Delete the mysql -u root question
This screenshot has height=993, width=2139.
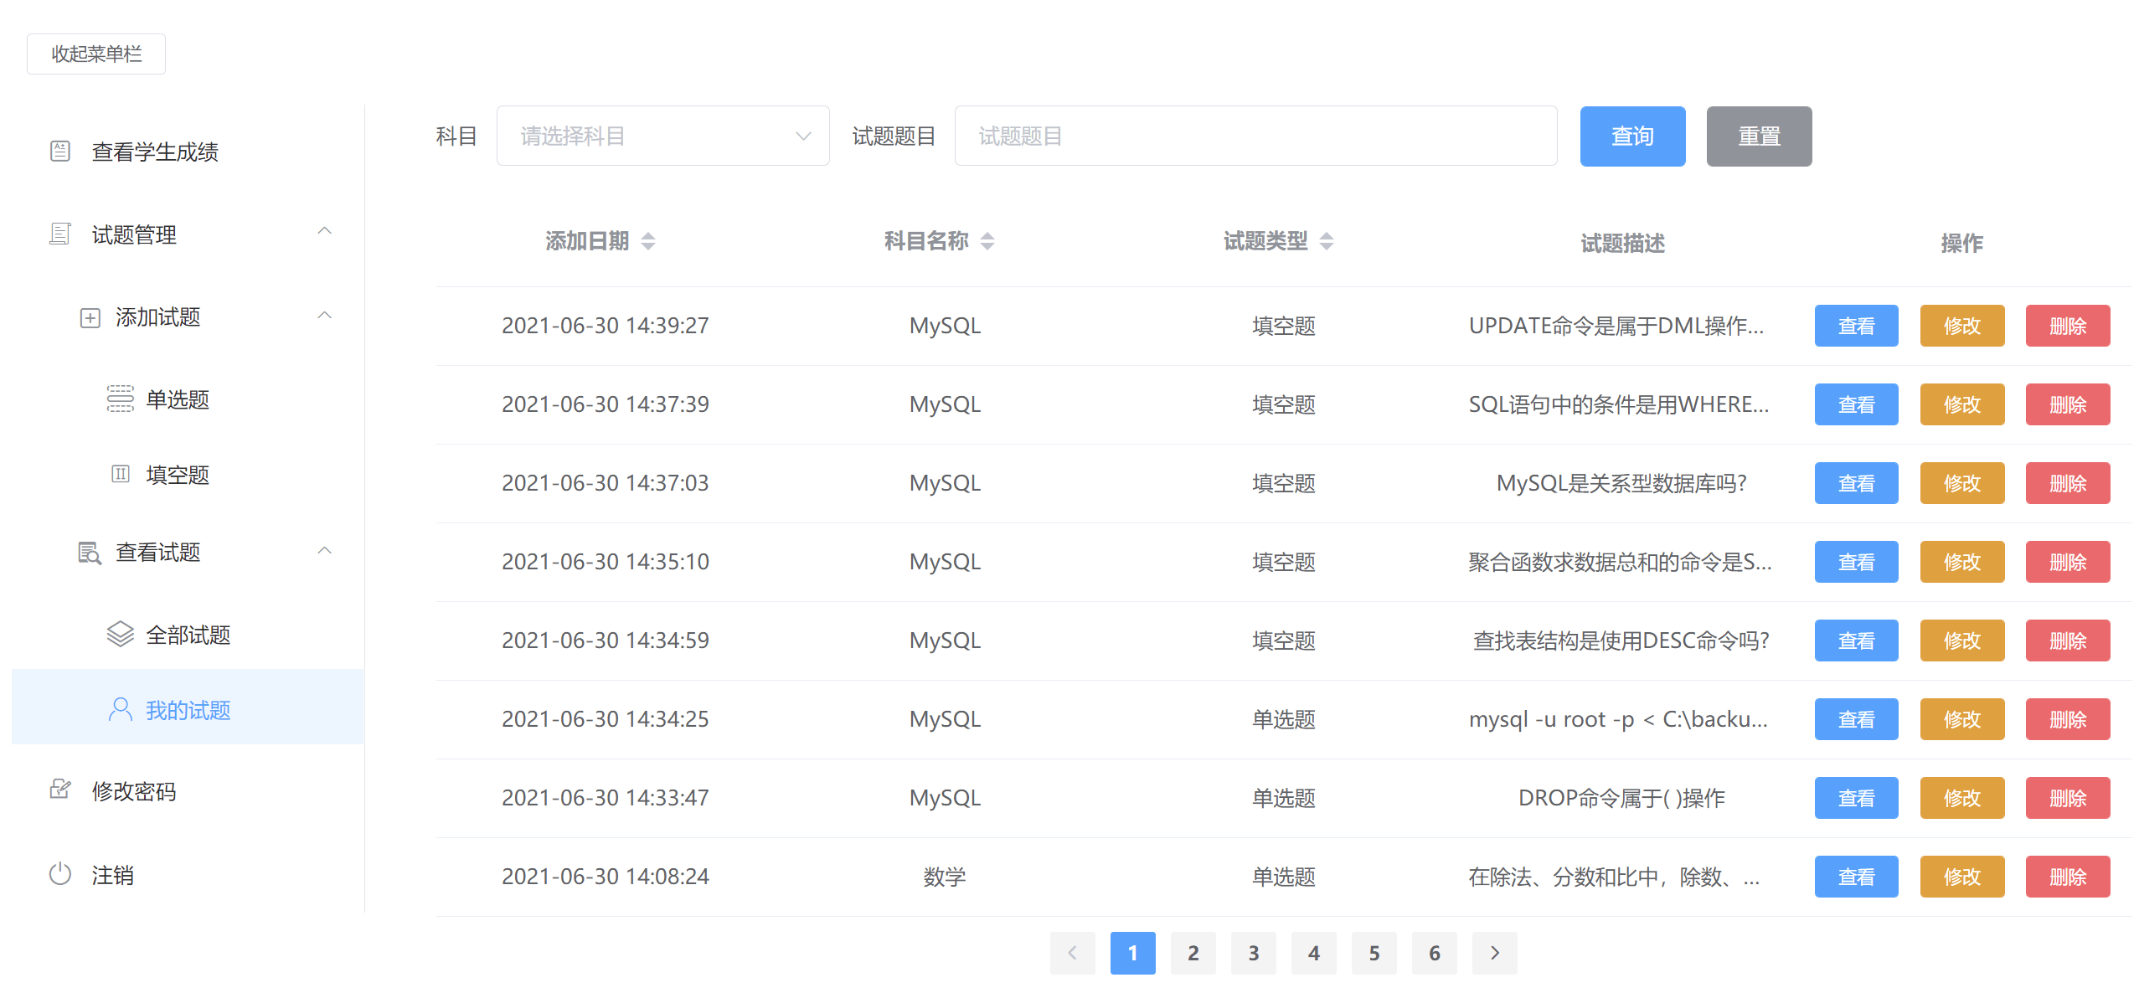[2068, 719]
